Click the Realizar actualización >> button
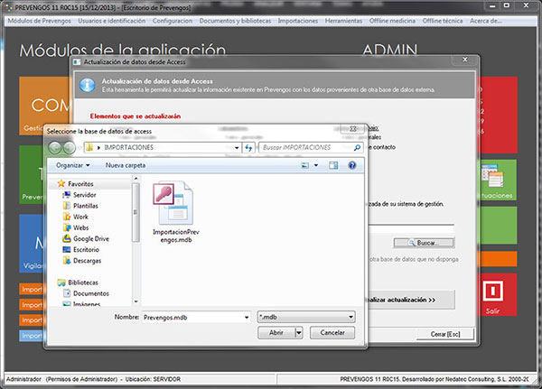 411,300
